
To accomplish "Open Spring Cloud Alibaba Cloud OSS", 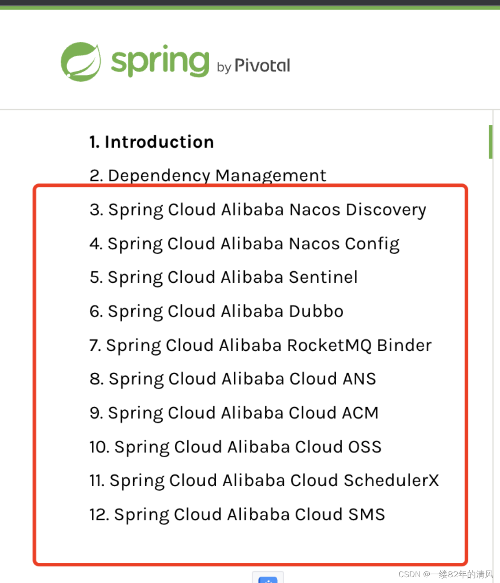I will (235, 447).
